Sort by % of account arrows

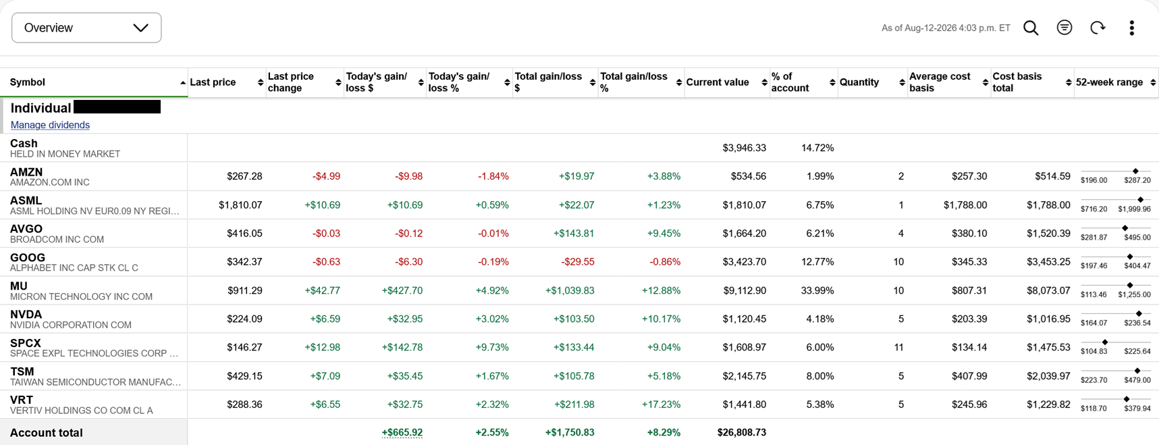coord(832,82)
